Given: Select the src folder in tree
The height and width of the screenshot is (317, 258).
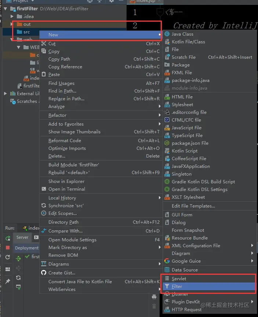Looking at the screenshot, I should click(26, 32).
